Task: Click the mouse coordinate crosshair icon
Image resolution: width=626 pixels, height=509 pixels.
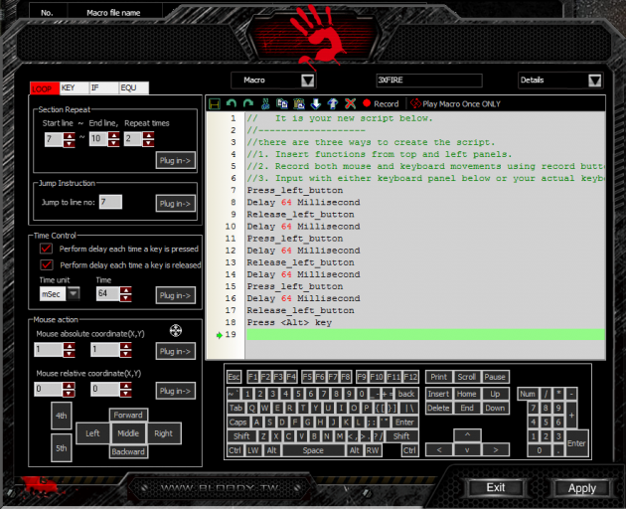Action: pyautogui.click(x=177, y=331)
